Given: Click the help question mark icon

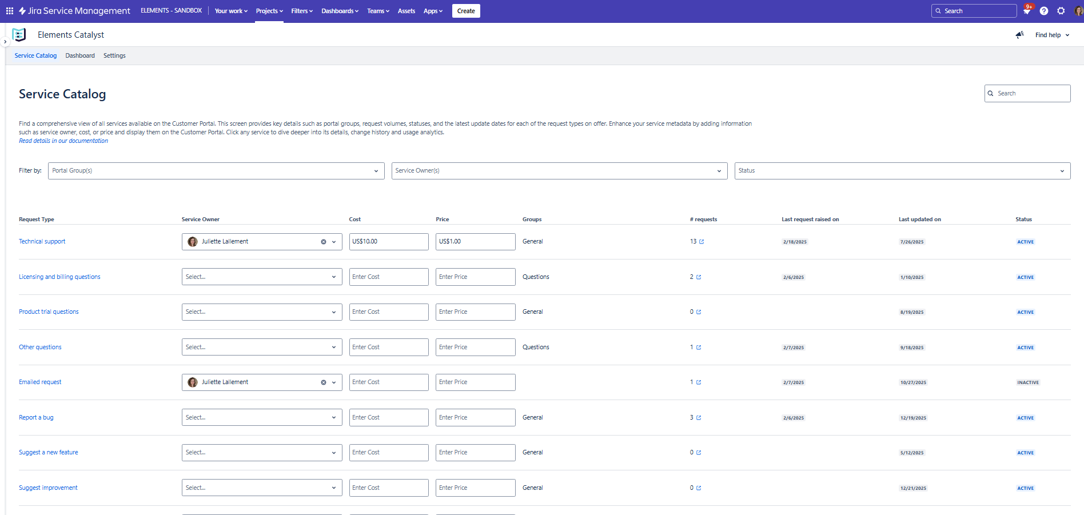Looking at the screenshot, I should [x=1044, y=11].
